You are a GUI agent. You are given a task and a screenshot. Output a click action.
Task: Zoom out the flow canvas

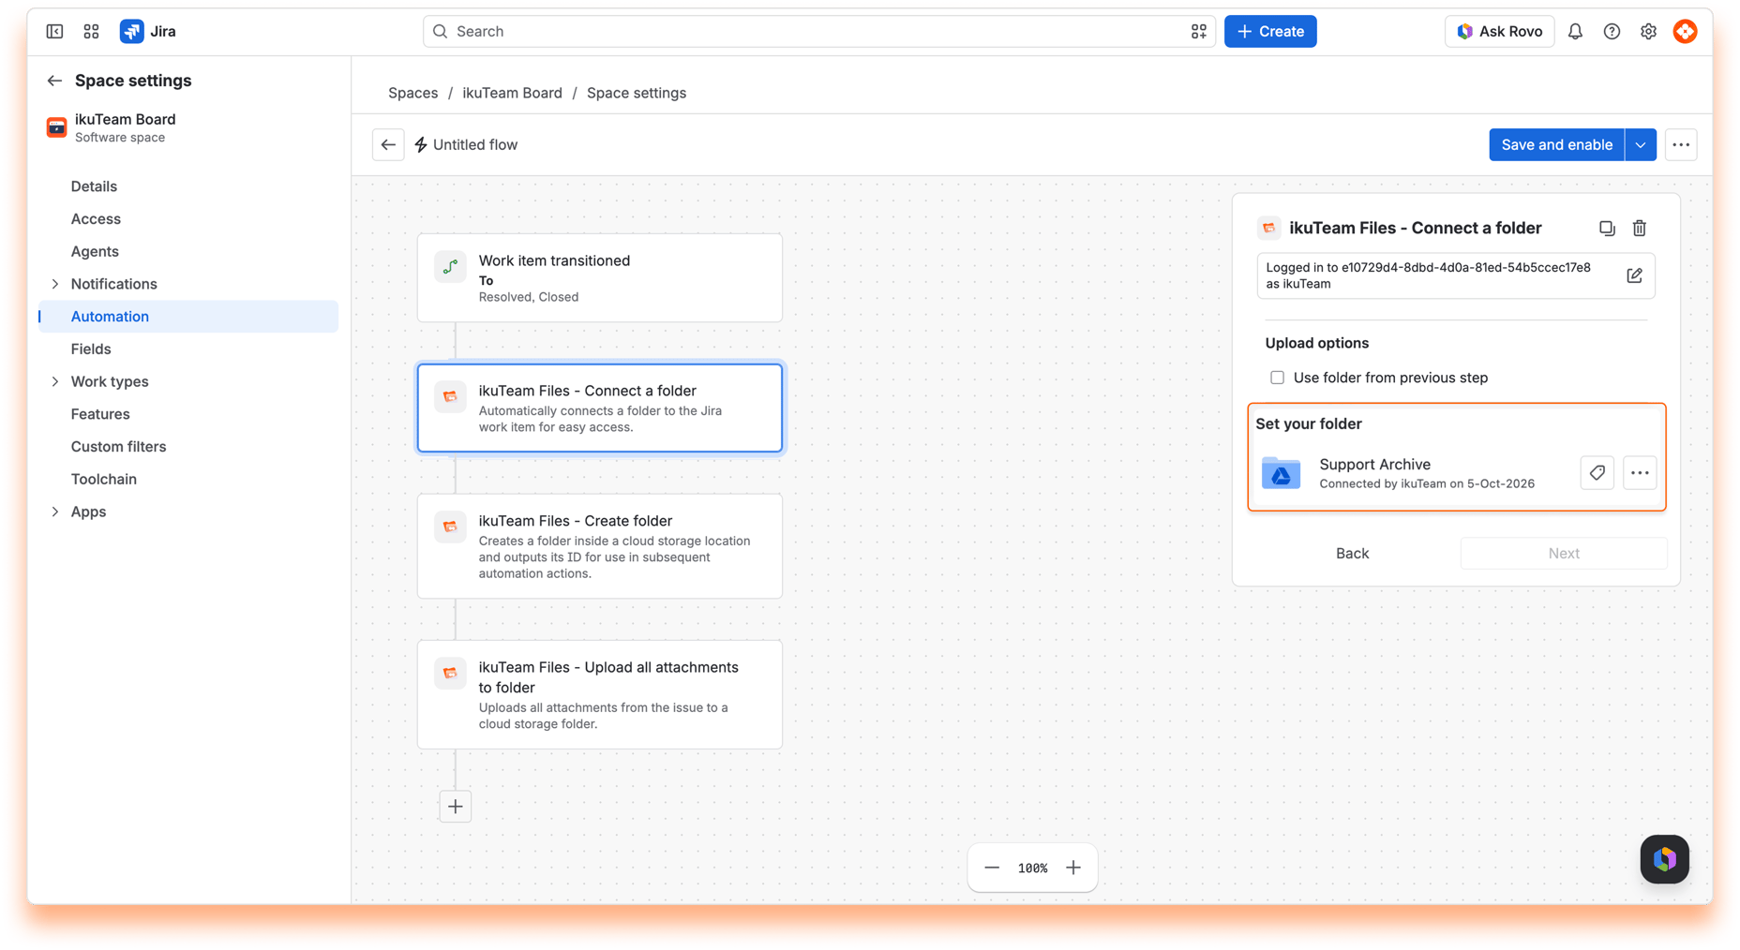click(992, 868)
